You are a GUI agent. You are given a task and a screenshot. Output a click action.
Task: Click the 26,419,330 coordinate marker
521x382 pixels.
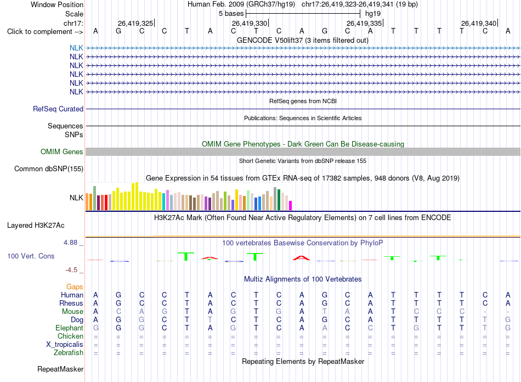(x=250, y=23)
